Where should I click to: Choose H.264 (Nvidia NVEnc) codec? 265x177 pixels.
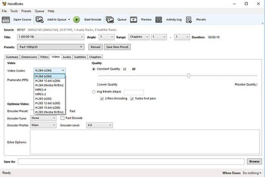(50, 85)
